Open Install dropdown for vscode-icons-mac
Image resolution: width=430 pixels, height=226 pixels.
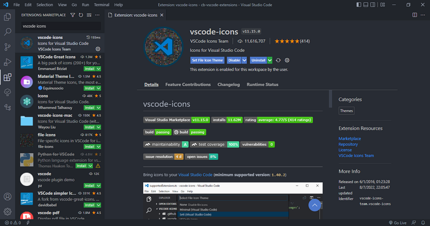(x=98, y=127)
